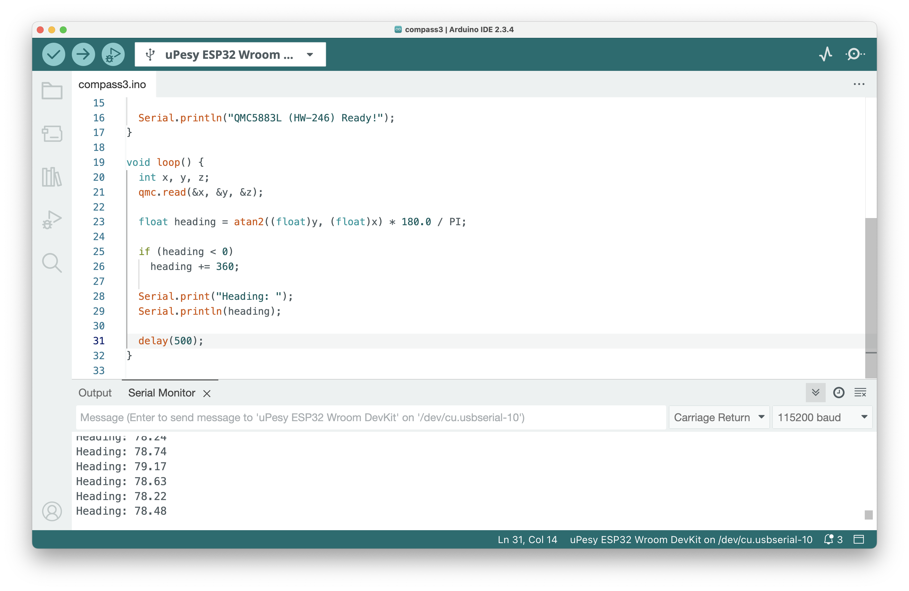Click the Serial Monitor magnifier icon in toolbar
Screen dimensions: 909x591
[x=855, y=54]
